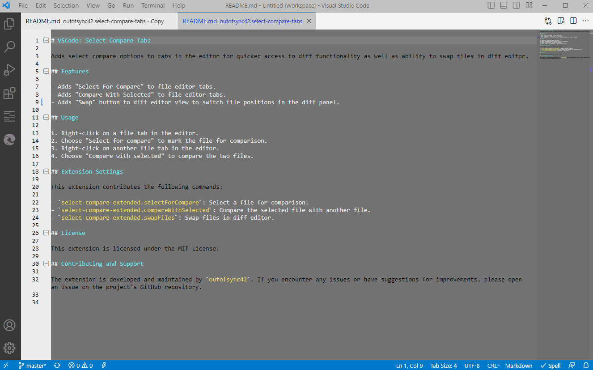The height and width of the screenshot is (370, 593).
Task: Click the feedback icon in status bar
Action: coord(572,366)
